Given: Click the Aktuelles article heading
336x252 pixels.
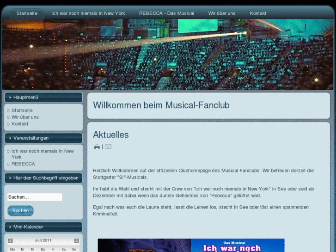Looking at the screenshot, I should pos(111,135).
